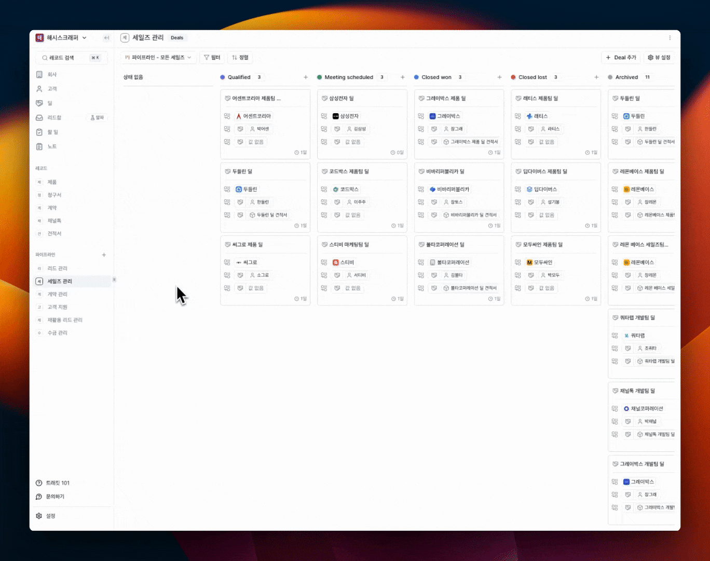Click the Qualified status color dot
Screen dimensions: 710x561
point(223,77)
